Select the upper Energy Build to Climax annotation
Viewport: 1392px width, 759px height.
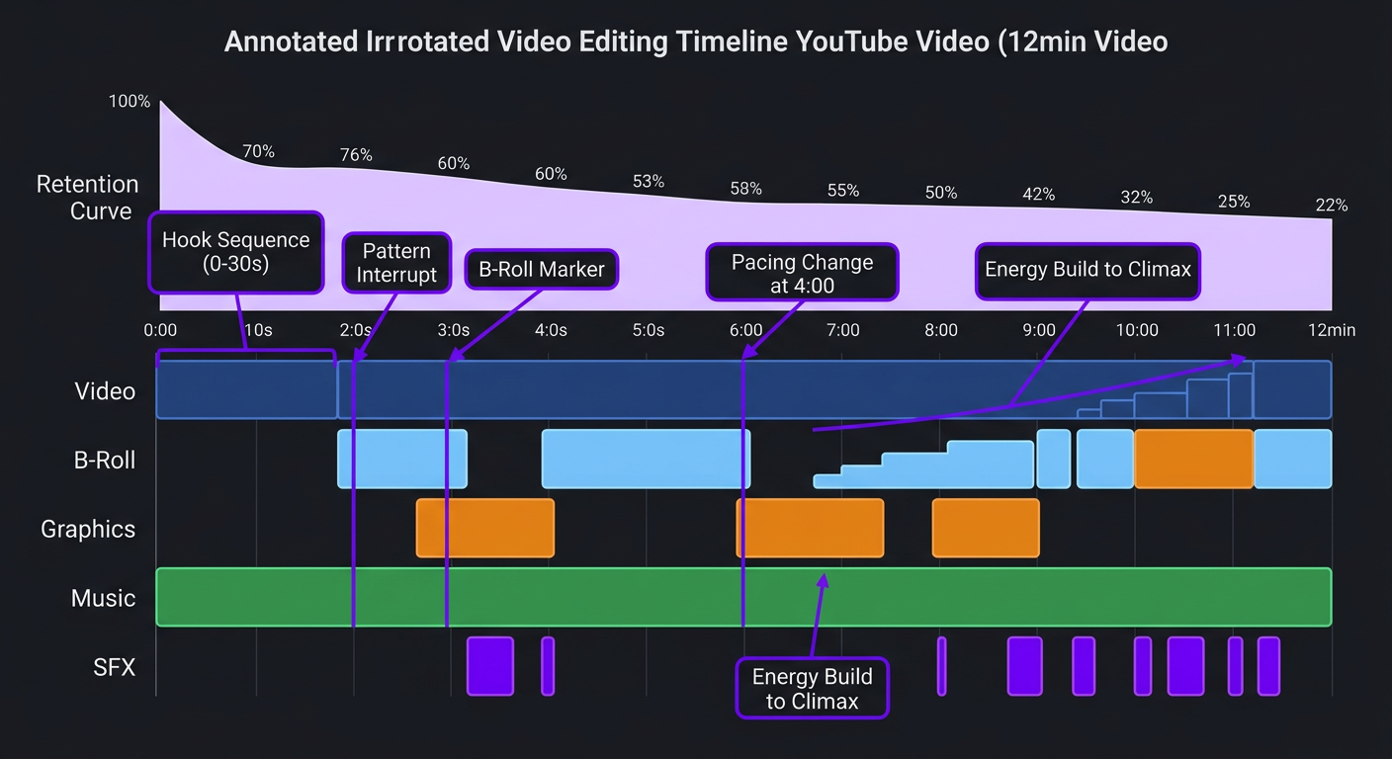point(1087,270)
